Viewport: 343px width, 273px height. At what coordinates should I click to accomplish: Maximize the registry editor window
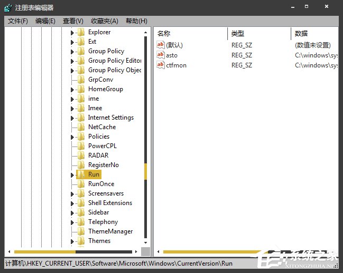[x=307, y=6]
